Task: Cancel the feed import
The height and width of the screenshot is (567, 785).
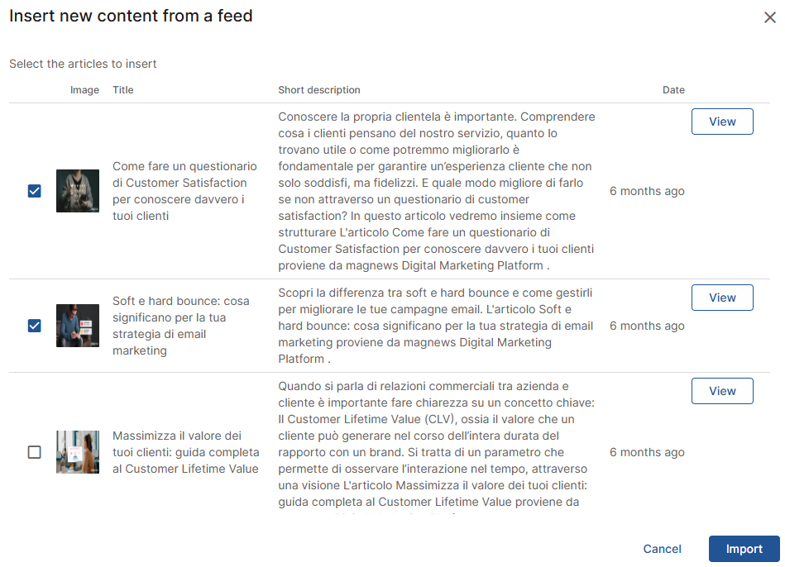Action: click(x=662, y=549)
